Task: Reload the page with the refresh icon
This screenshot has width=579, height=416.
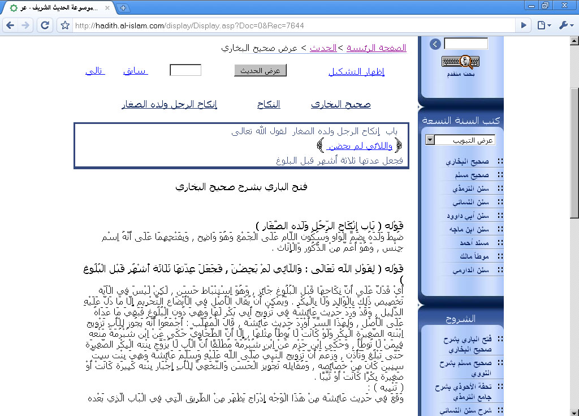Action: (45, 25)
